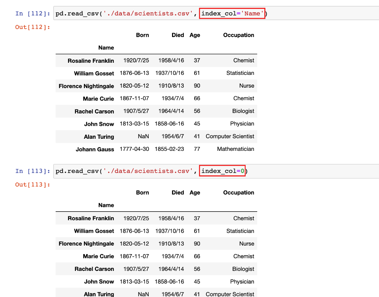The image size is (379, 297).
Task: Click 1858-06-16 died date in second table
Action: [x=169, y=281]
